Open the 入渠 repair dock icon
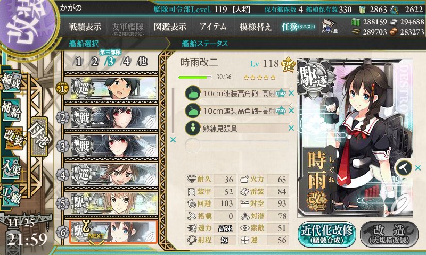Image resolution: width=426 pixels, height=255 pixels. pos(11,168)
